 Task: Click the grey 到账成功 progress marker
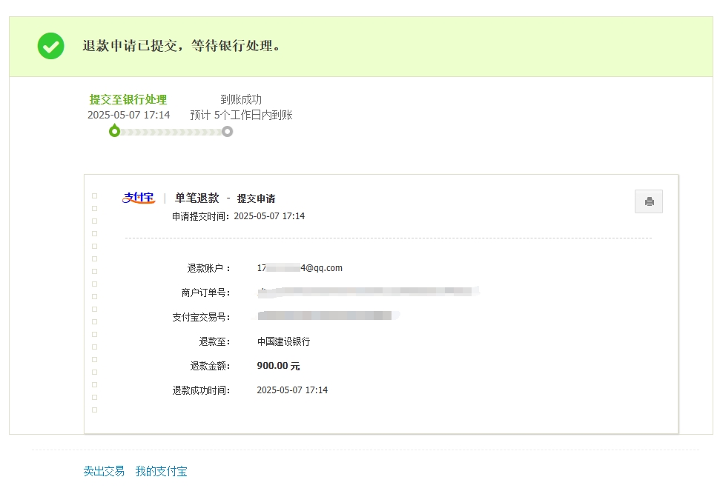[x=227, y=132]
